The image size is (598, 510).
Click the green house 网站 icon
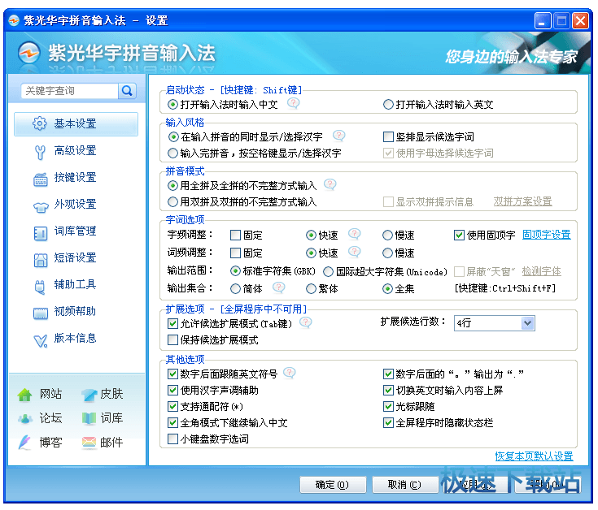point(24,395)
